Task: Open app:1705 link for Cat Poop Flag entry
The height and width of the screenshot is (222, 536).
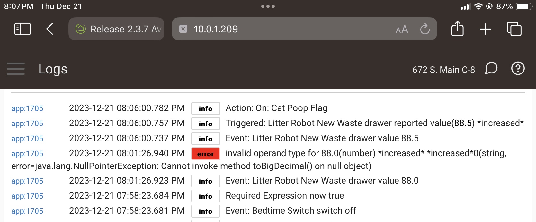Action: tap(27, 108)
